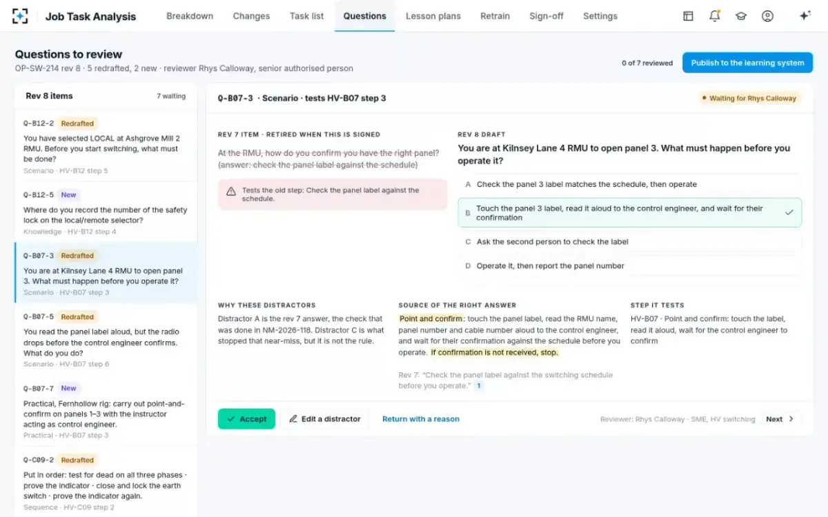
Task: Go to the Retrain tab
Action: pos(495,16)
